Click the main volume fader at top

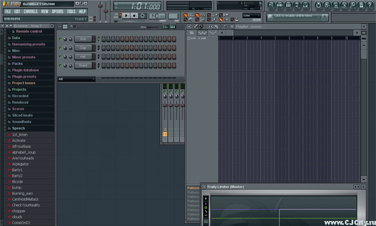tap(100, 6)
